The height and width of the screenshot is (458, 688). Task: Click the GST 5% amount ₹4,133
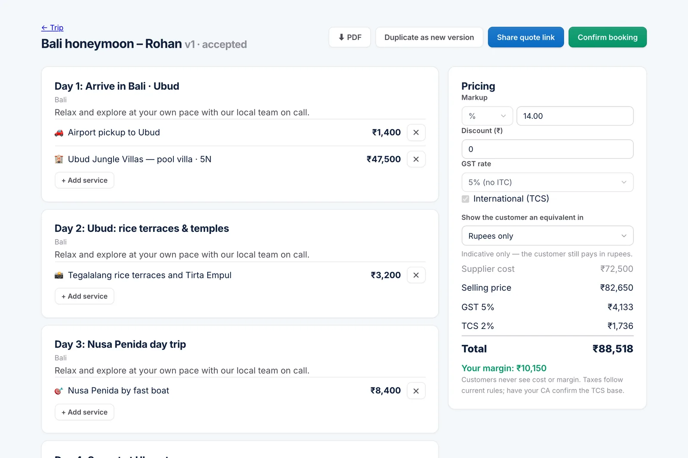tap(620, 307)
